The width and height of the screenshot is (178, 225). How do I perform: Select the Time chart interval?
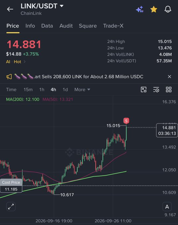(11, 90)
